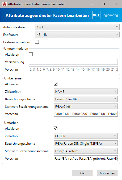
Task: Expand the 'F/BA: Farben DIN Single' schema dropdown
Action: point(86,143)
